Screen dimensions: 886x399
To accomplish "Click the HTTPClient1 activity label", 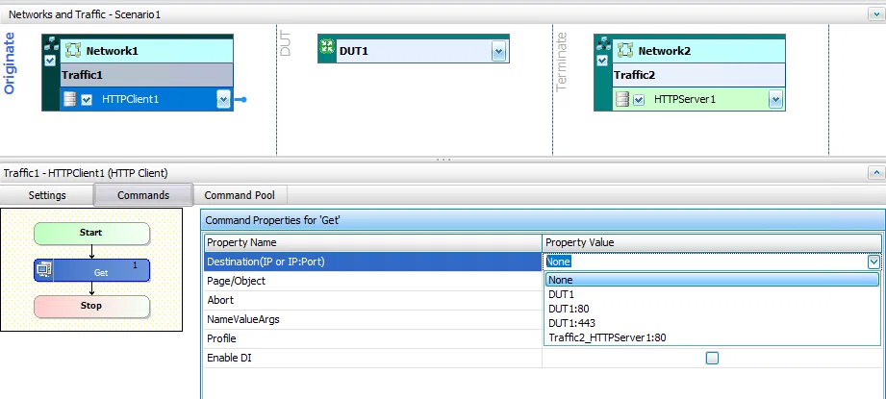I will pos(130,99).
